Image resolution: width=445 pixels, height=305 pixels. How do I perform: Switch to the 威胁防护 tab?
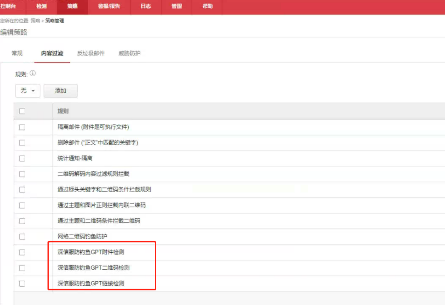129,53
